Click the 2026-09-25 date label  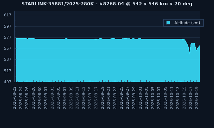[121, 98]
